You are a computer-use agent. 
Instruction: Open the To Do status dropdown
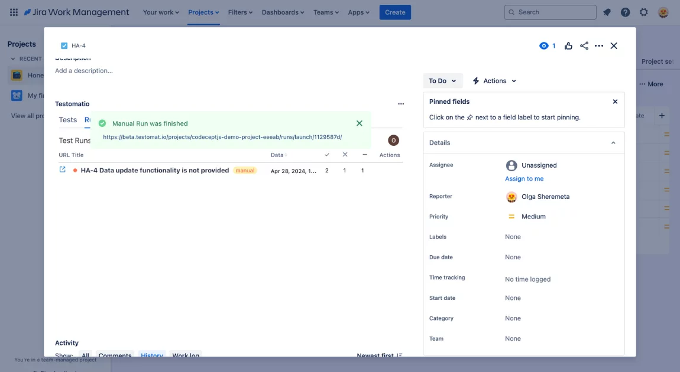coord(442,81)
